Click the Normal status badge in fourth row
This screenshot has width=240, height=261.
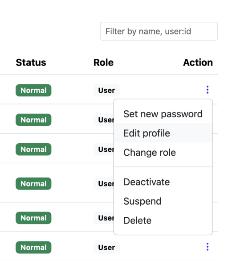coord(33,184)
